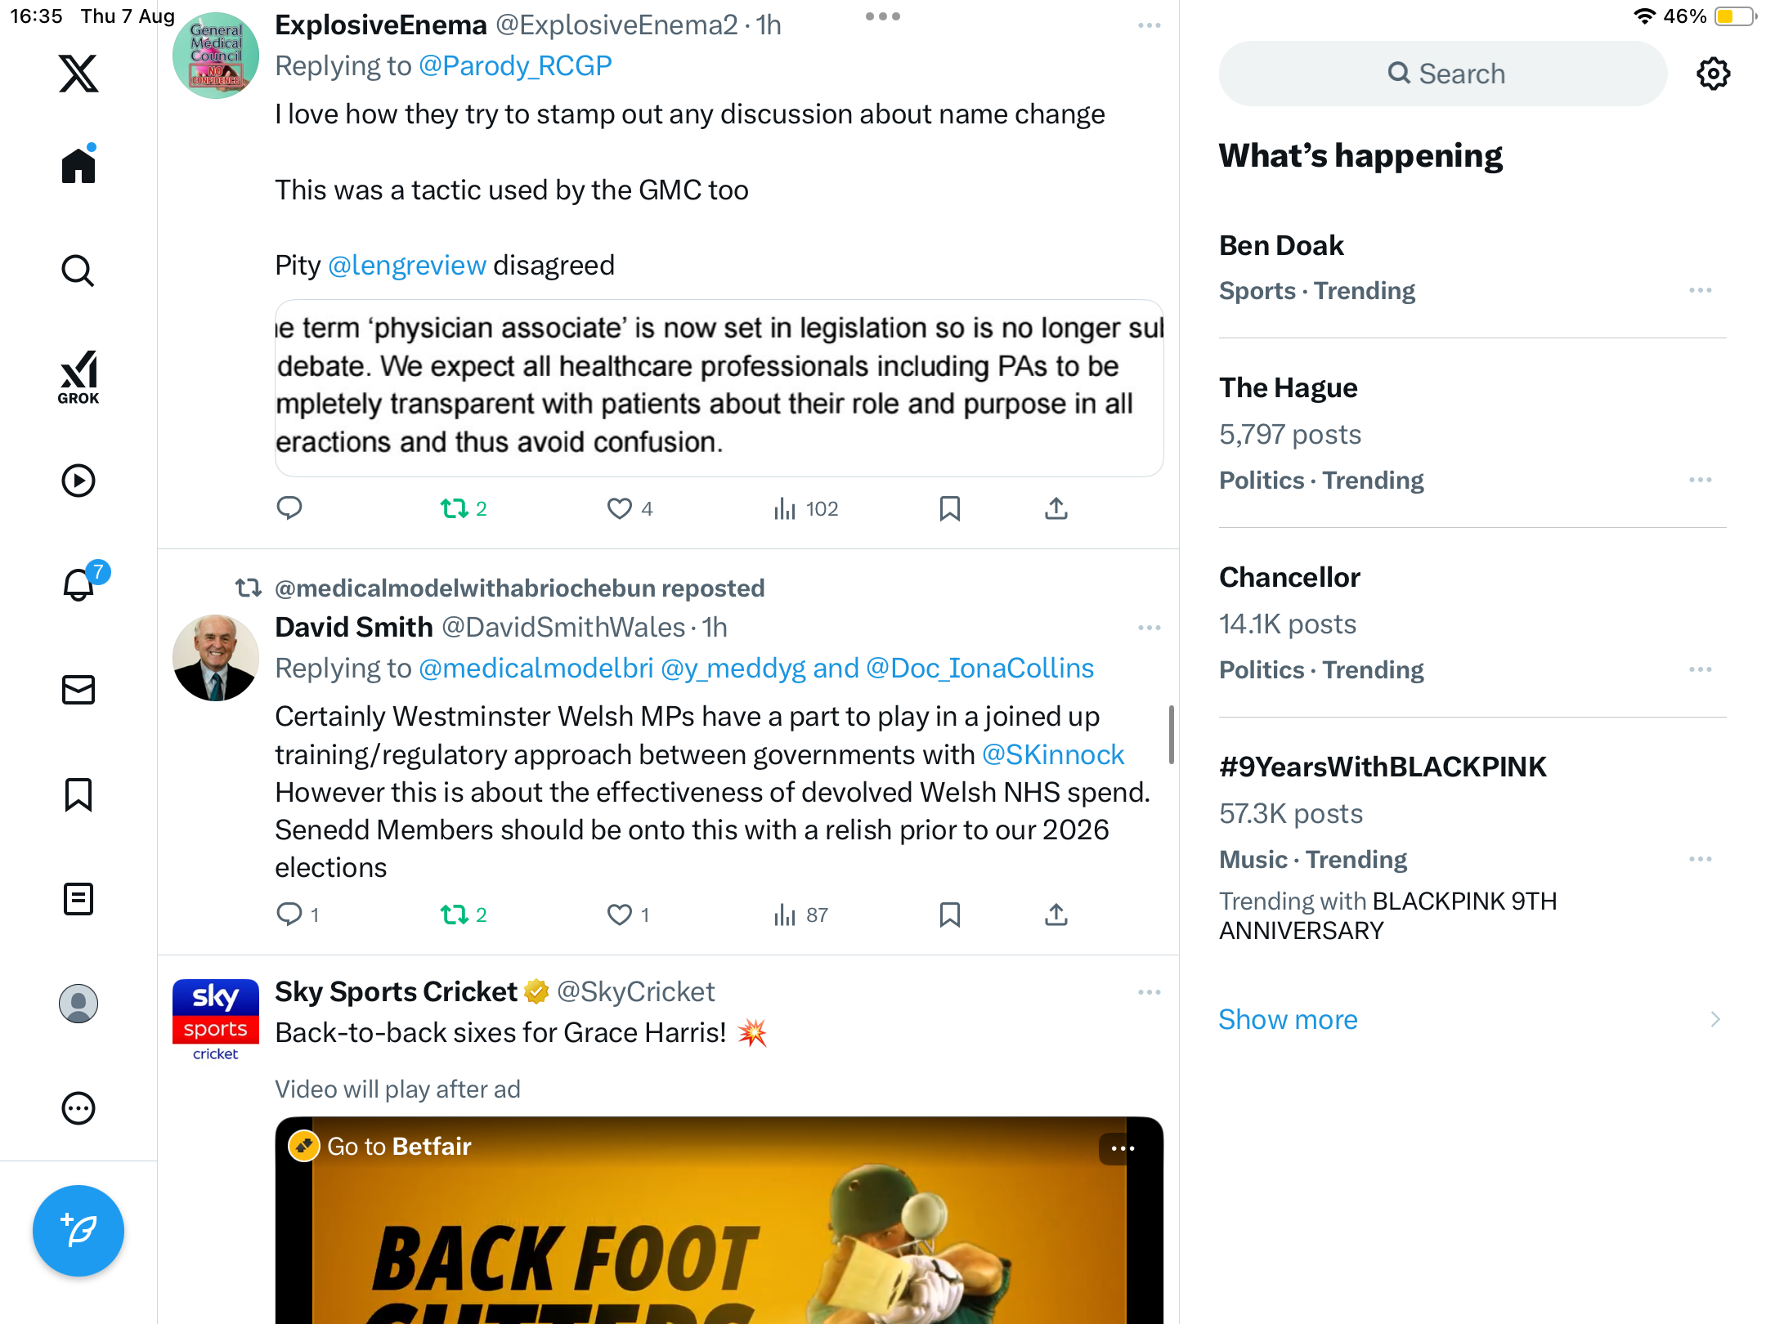This screenshot has height=1324, width=1766.
Task: Share ExplosiveEnema's post
Action: coord(1056,508)
